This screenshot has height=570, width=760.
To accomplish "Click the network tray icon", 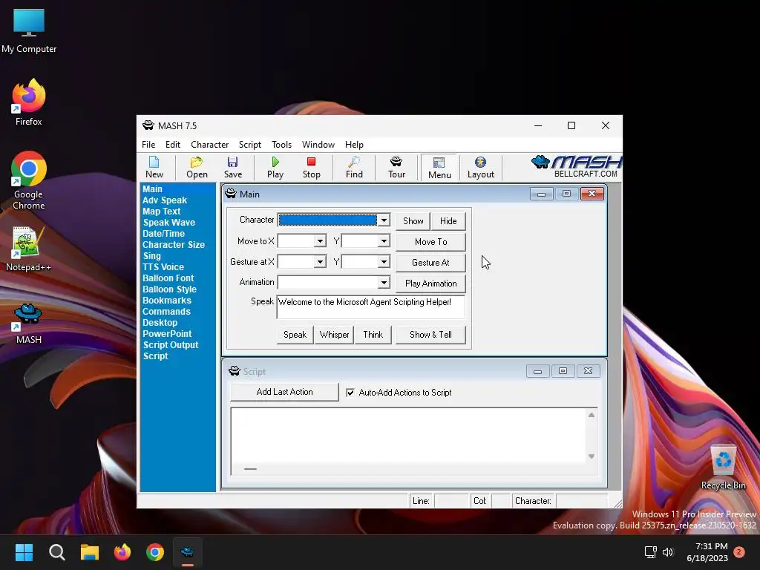I will pyautogui.click(x=650, y=552).
